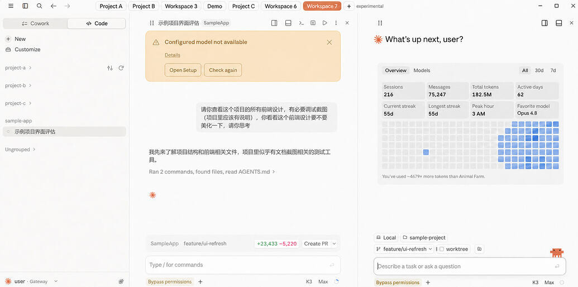Toggle bottom panel layout in SampleApp session header
The width and height of the screenshot is (578, 287).
pos(288,23)
